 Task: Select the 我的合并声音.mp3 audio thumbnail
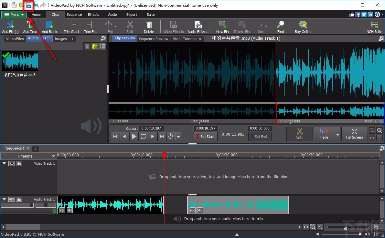click(20, 61)
